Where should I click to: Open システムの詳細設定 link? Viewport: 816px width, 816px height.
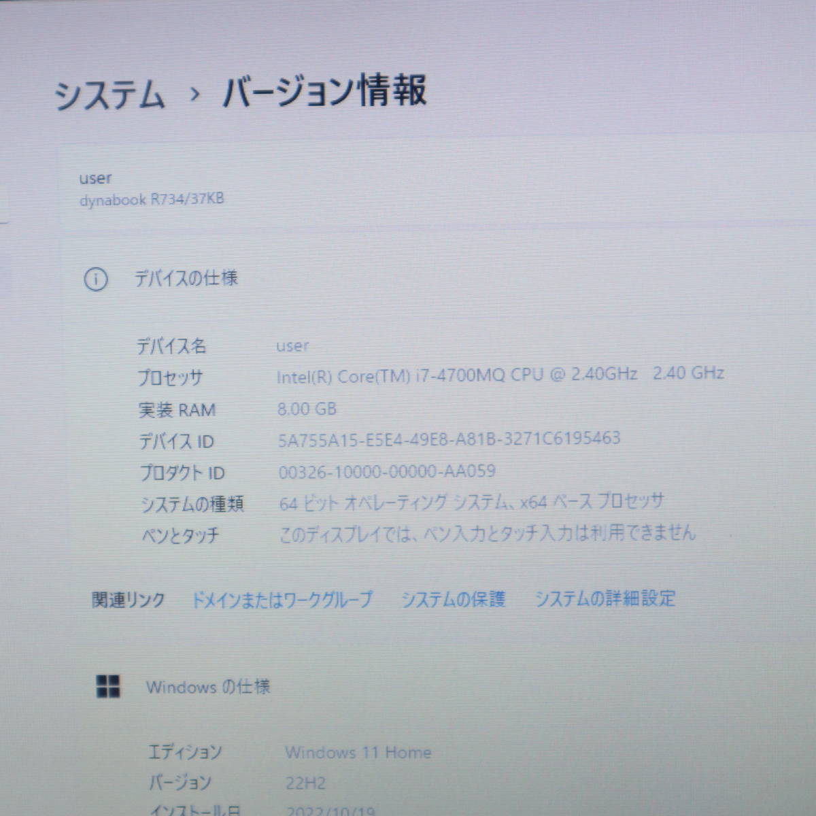605,598
